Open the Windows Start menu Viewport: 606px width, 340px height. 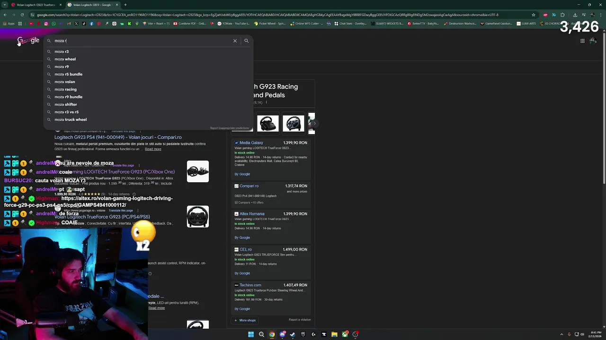click(x=251, y=334)
